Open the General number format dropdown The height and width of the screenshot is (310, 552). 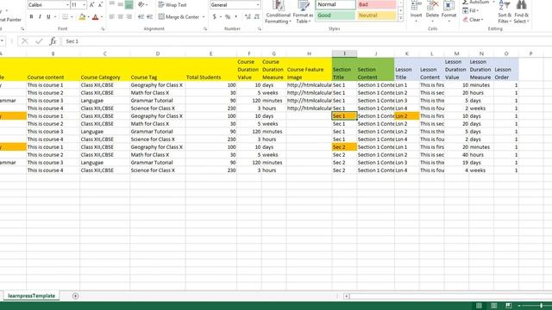click(258, 5)
